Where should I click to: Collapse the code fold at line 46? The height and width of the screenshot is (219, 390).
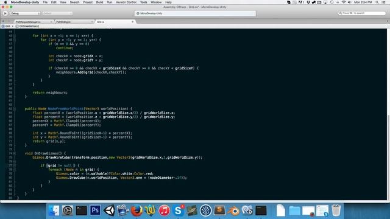[x=14, y=40]
